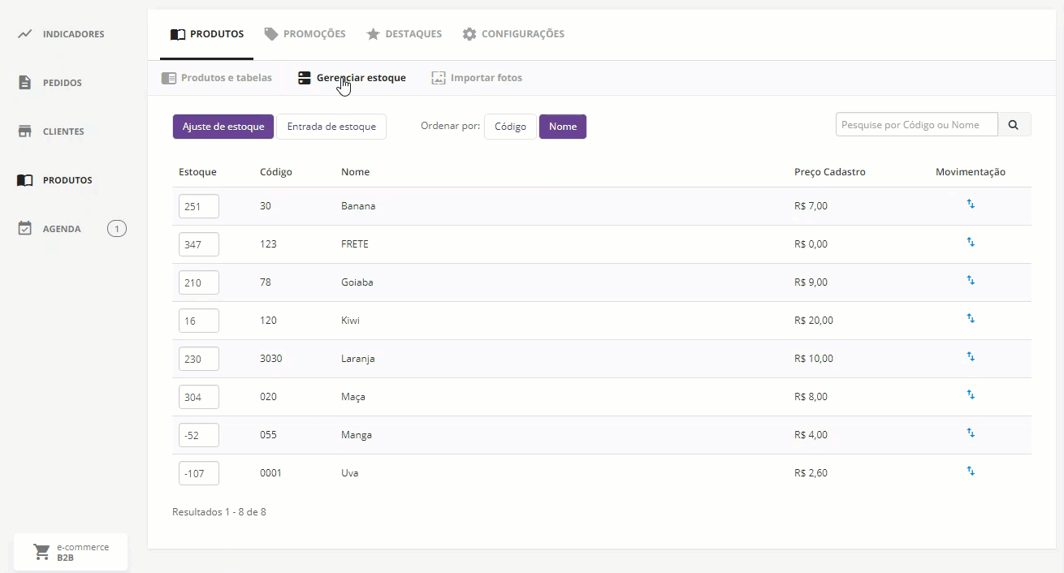Select Ajuste de estoque mode

223,127
